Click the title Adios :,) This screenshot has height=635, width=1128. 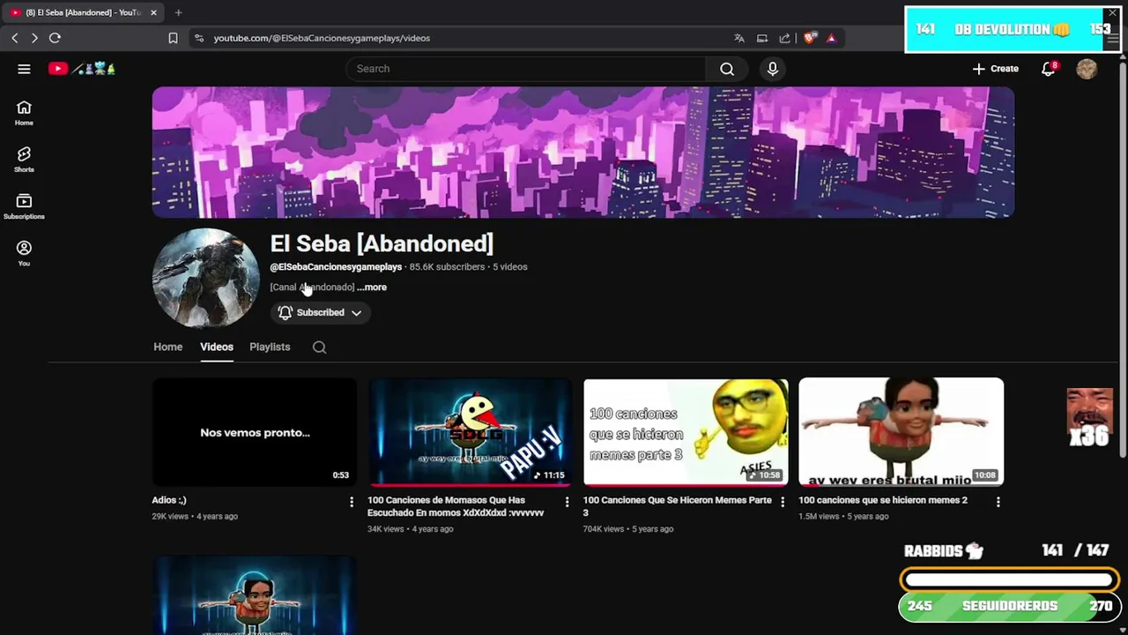click(169, 500)
